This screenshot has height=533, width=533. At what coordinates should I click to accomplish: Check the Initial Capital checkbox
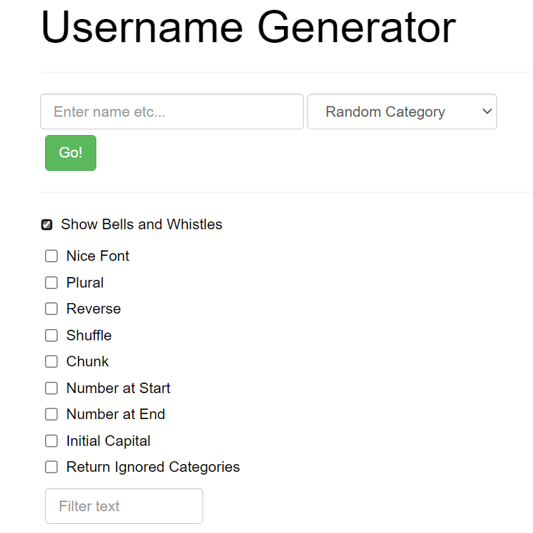51,441
